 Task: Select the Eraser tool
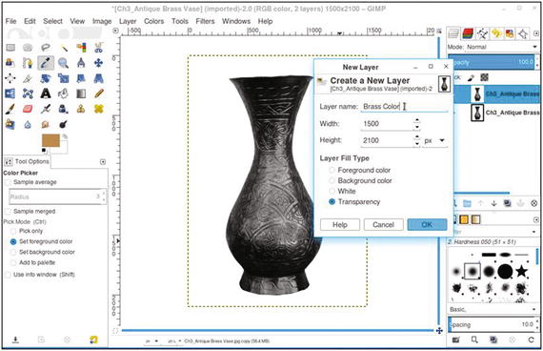pyautogui.click(x=28, y=109)
